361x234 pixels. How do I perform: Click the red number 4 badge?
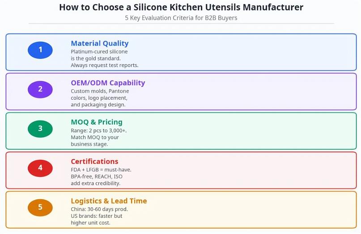(x=40, y=168)
